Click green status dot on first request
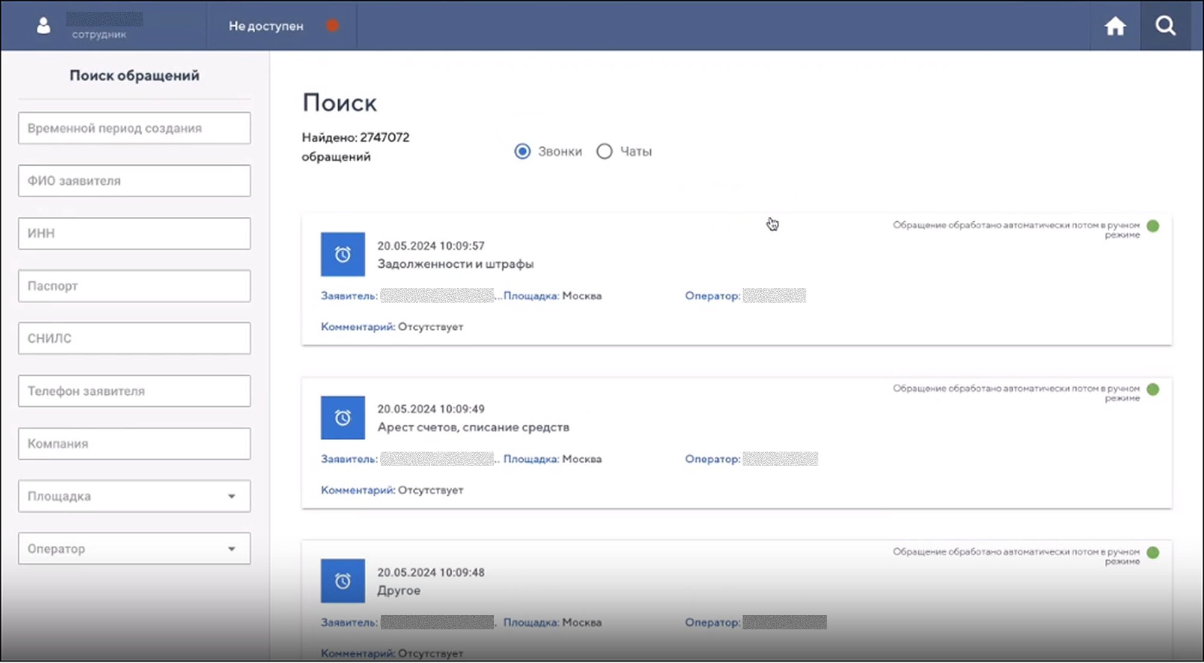Image resolution: width=1204 pixels, height=663 pixels. click(1152, 226)
